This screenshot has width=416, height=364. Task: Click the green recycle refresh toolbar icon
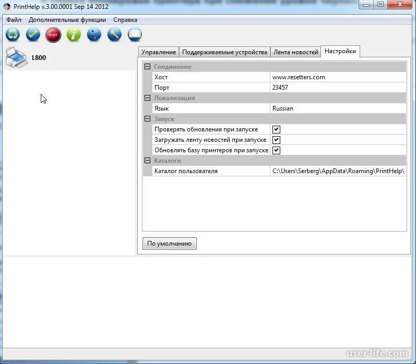coord(13,34)
